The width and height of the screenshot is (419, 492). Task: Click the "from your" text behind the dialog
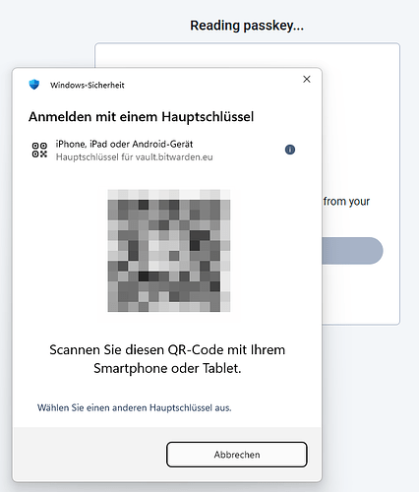pyautogui.click(x=346, y=201)
